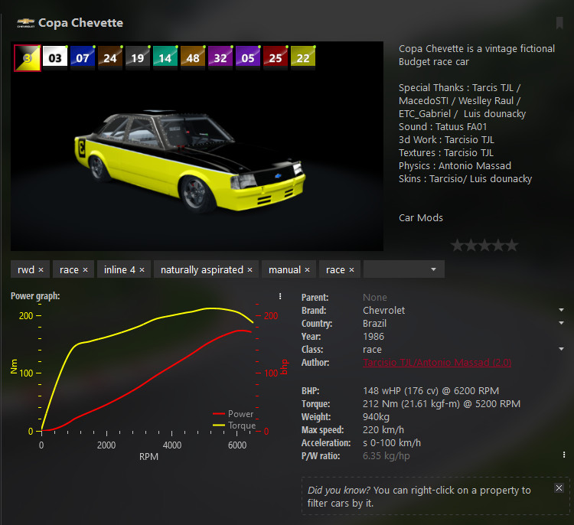Select the green 14 skin
The height and width of the screenshot is (525, 574).
click(x=165, y=57)
